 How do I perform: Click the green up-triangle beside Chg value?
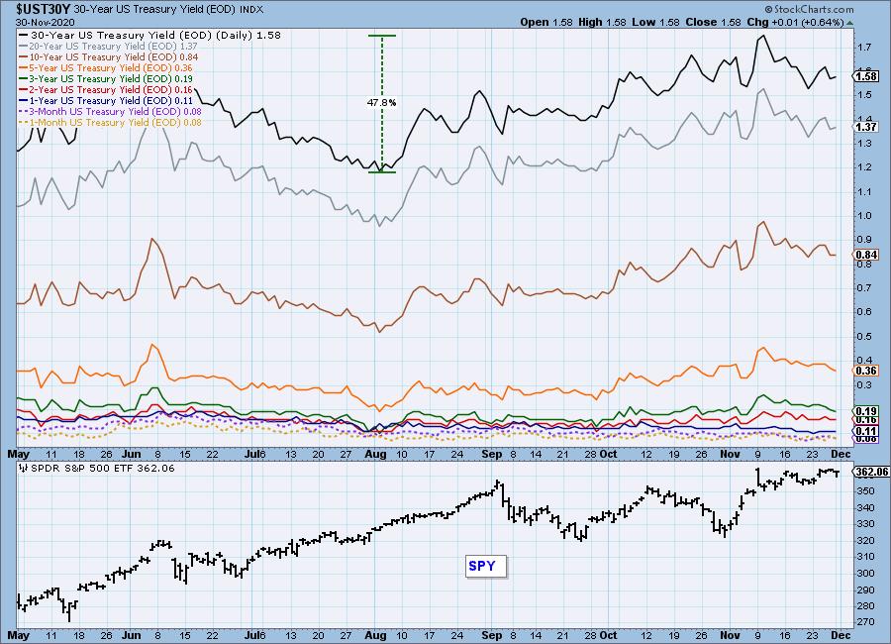coord(850,23)
